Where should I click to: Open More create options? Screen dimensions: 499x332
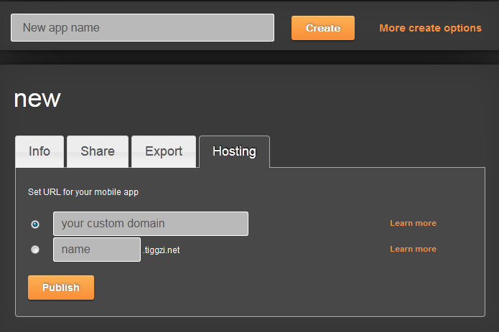(430, 28)
